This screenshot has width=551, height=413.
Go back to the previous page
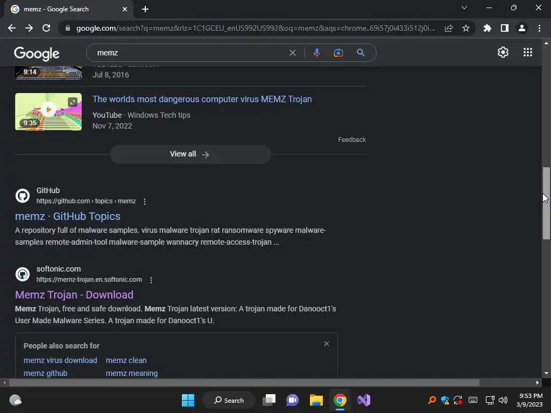(x=12, y=28)
